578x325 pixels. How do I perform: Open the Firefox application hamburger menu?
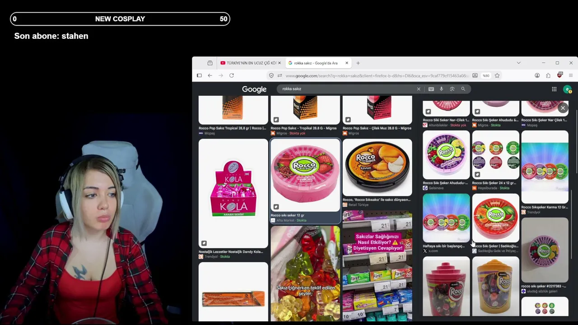tap(571, 75)
